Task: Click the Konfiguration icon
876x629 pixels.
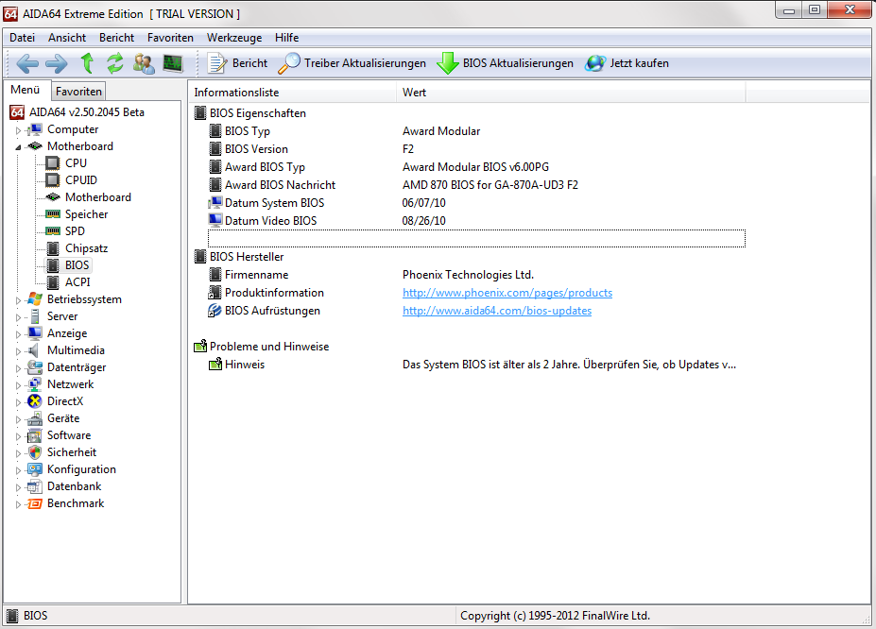Action: coord(35,469)
